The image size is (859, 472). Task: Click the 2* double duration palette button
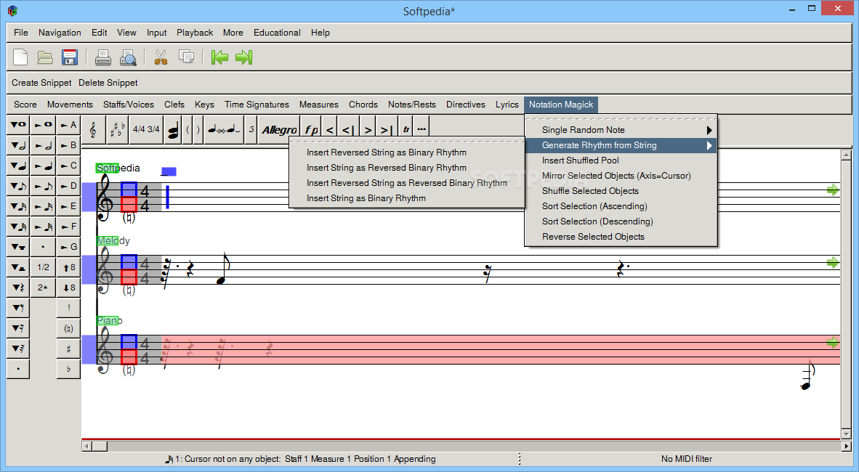(x=44, y=288)
